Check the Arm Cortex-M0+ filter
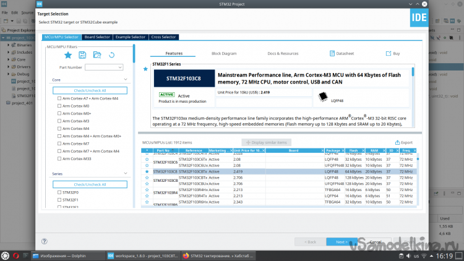Image resolution: width=464 pixels, height=261 pixels. (x=59, y=114)
